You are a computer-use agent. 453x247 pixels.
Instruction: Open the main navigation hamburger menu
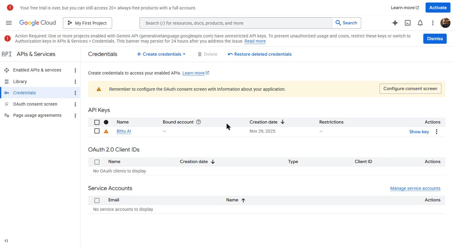pyautogui.click(x=9, y=23)
